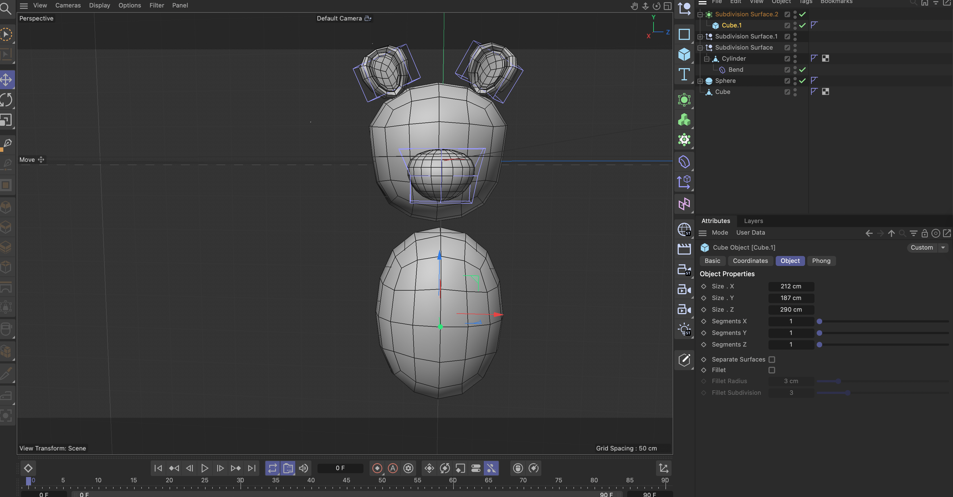Toggle the Fillet checkbox
This screenshot has height=497, width=953.
point(772,370)
